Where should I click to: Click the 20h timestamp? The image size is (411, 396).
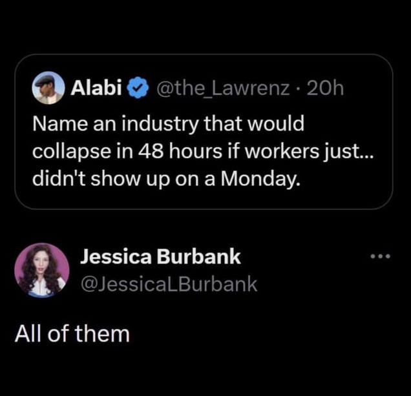325,89
